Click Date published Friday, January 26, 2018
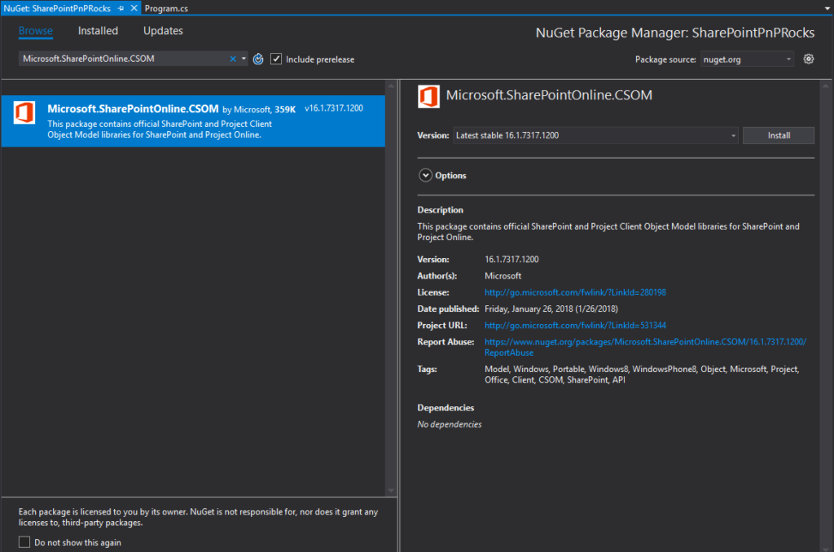834x552 pixels. [551, 309]
